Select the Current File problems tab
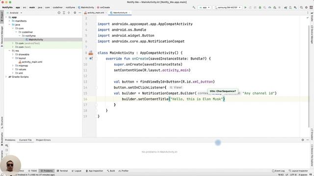This screenshot has height=176, width=314. [25, 140]
